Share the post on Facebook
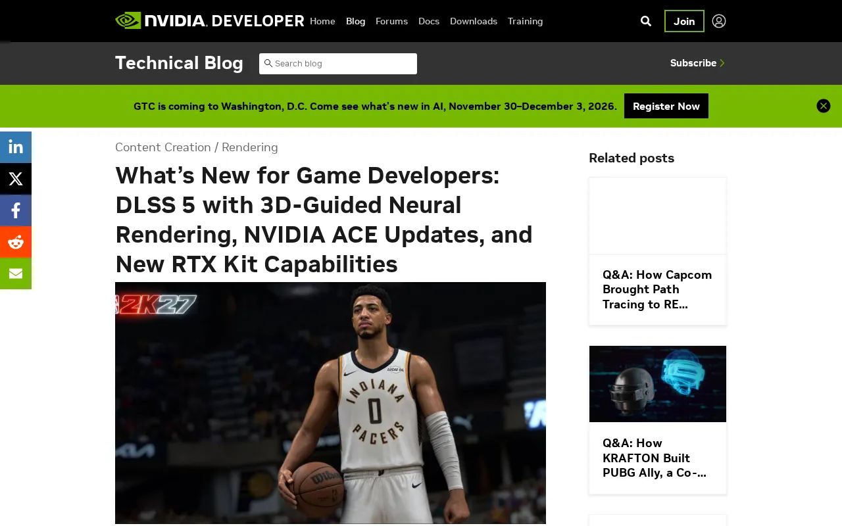The height and width of the screenshot is (526, 842). (16, 210)
